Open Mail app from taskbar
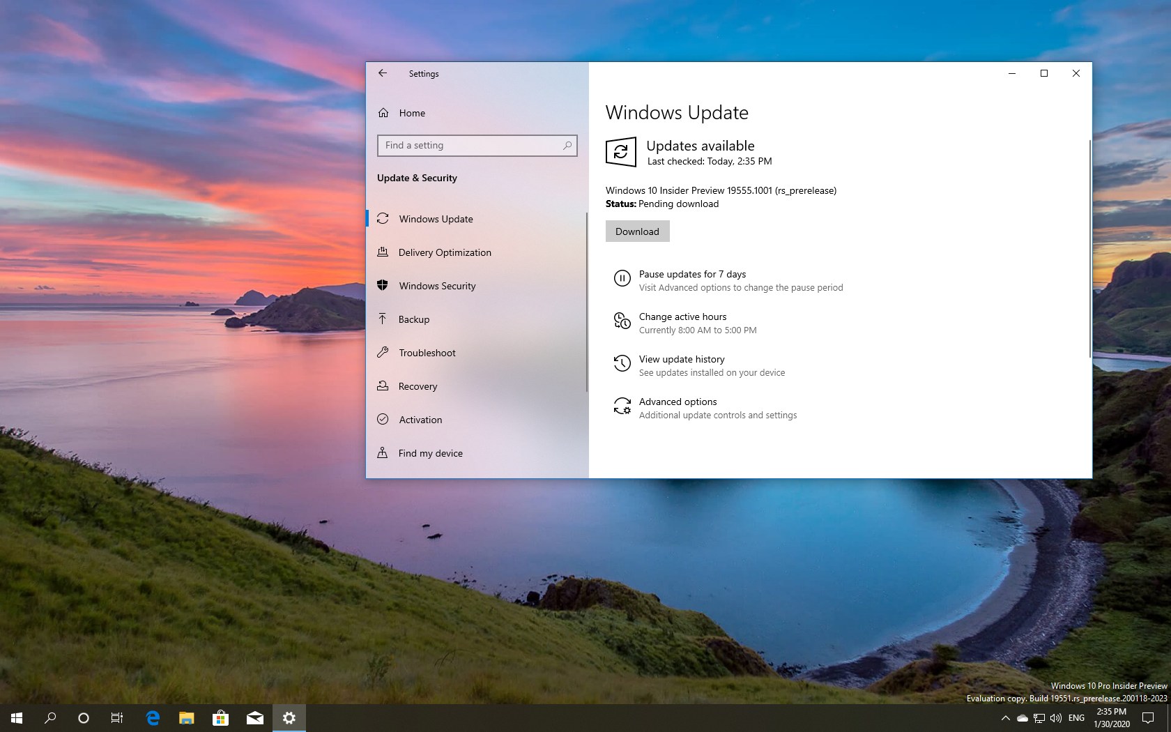Viewport: 1171px width, 732px height. [254, 717]
